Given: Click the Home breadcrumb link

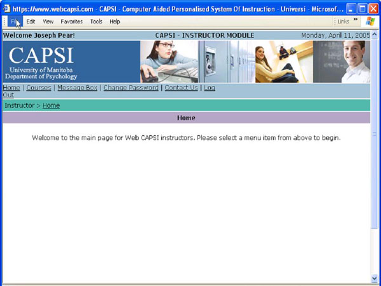Looking at the screenshot, I should 51,106.
